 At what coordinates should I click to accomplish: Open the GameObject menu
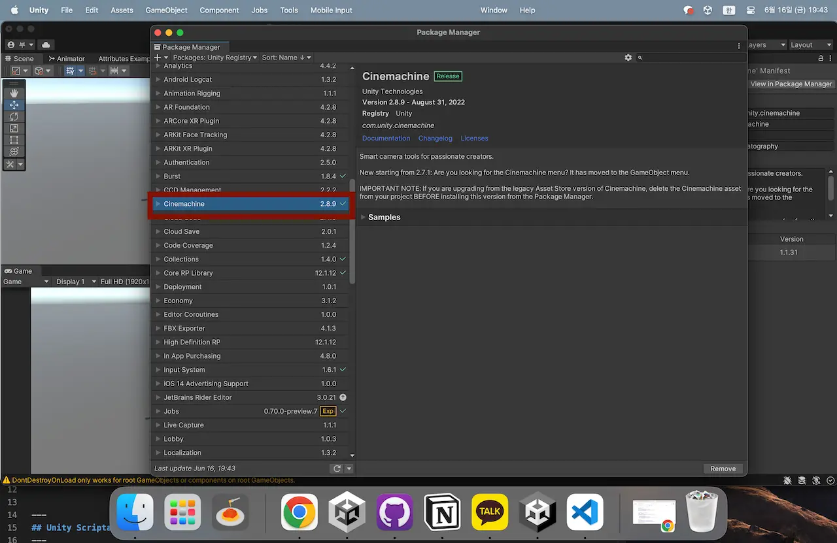click(166, 10)
